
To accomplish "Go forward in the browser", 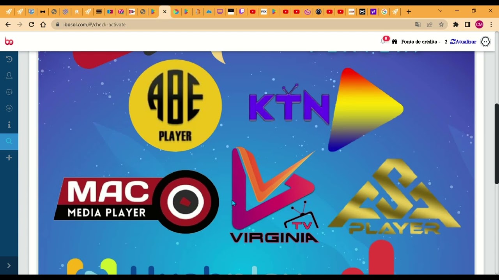I will tap(20, 24).
